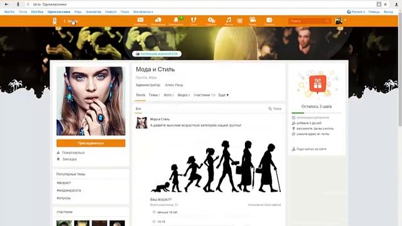
Task: Click the age silhouettes poll image
Action: point(216,166)
